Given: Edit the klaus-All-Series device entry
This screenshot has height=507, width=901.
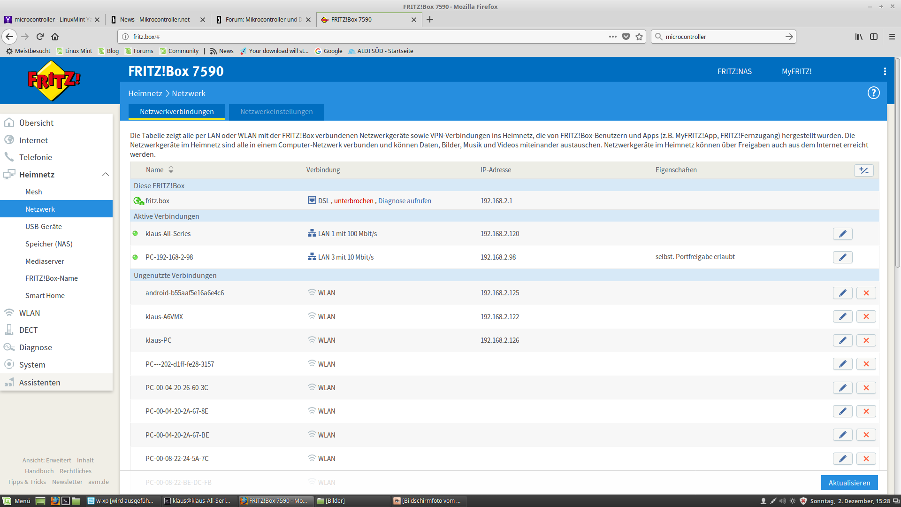Looking at the screenshot, I should 842,234.
